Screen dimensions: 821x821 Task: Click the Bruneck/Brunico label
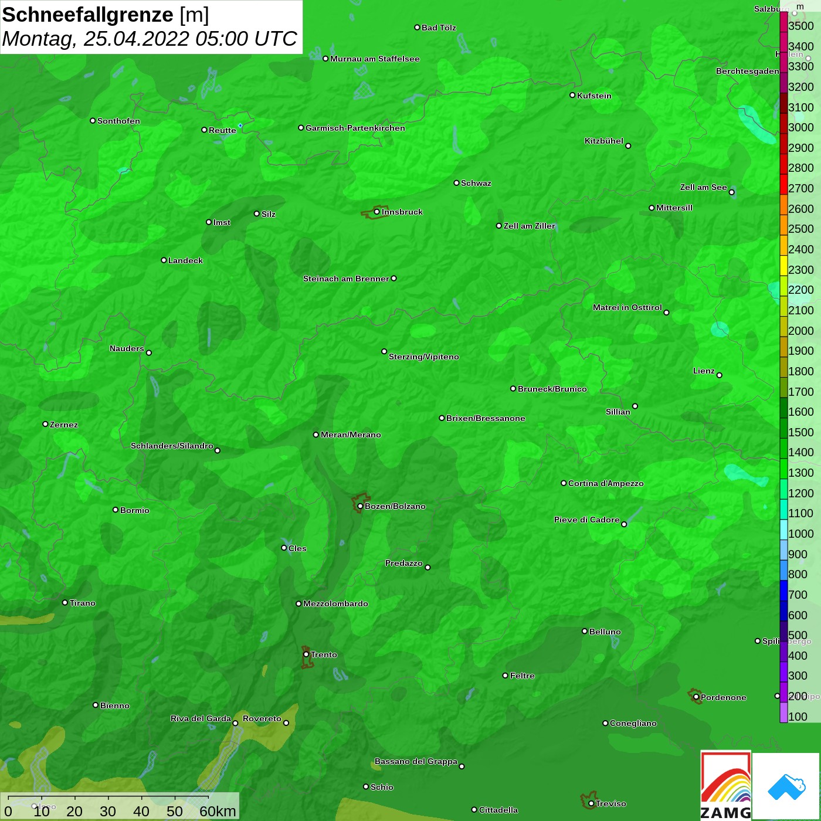tap(552, 389)
